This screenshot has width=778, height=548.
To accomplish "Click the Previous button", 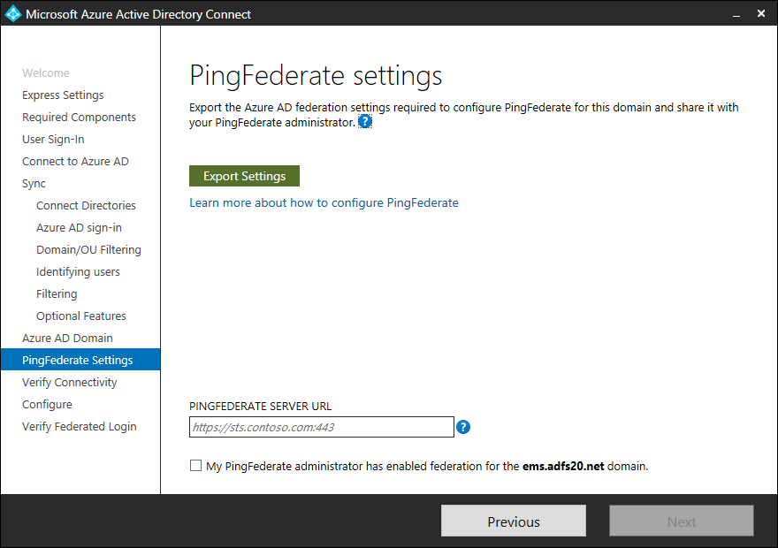I will 513,521.
